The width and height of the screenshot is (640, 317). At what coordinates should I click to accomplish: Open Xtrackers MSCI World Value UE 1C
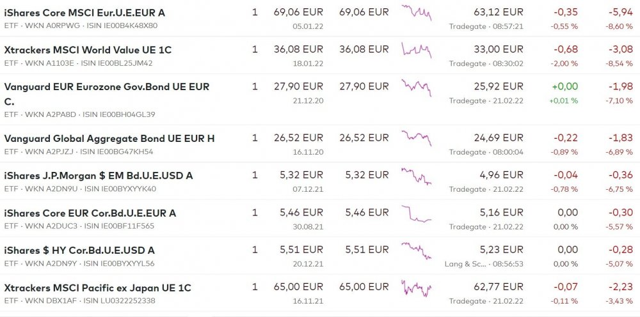click(88, 50)
